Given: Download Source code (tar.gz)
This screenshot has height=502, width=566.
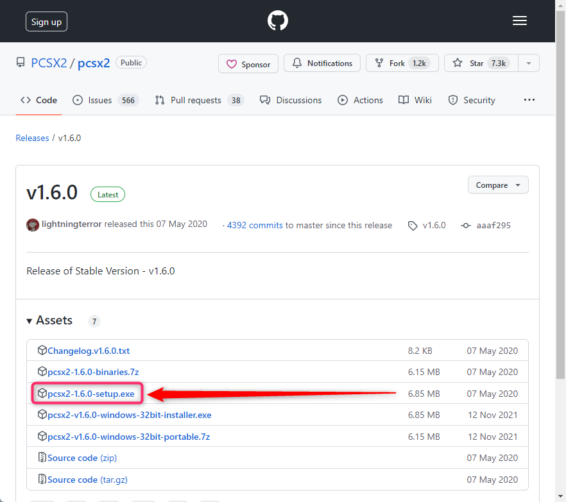Looking at the screenshot, I should click(x=87, y=480).
